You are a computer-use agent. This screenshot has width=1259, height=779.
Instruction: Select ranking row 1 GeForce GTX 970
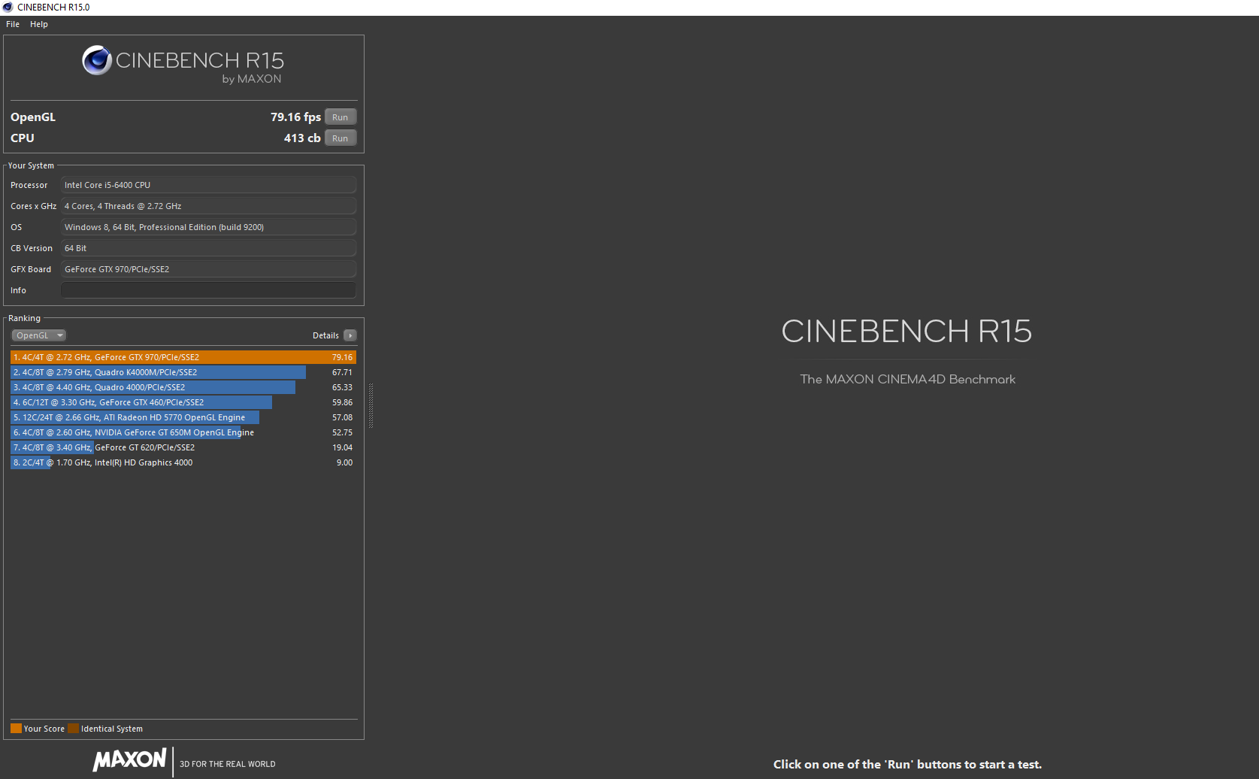[183, 357]
